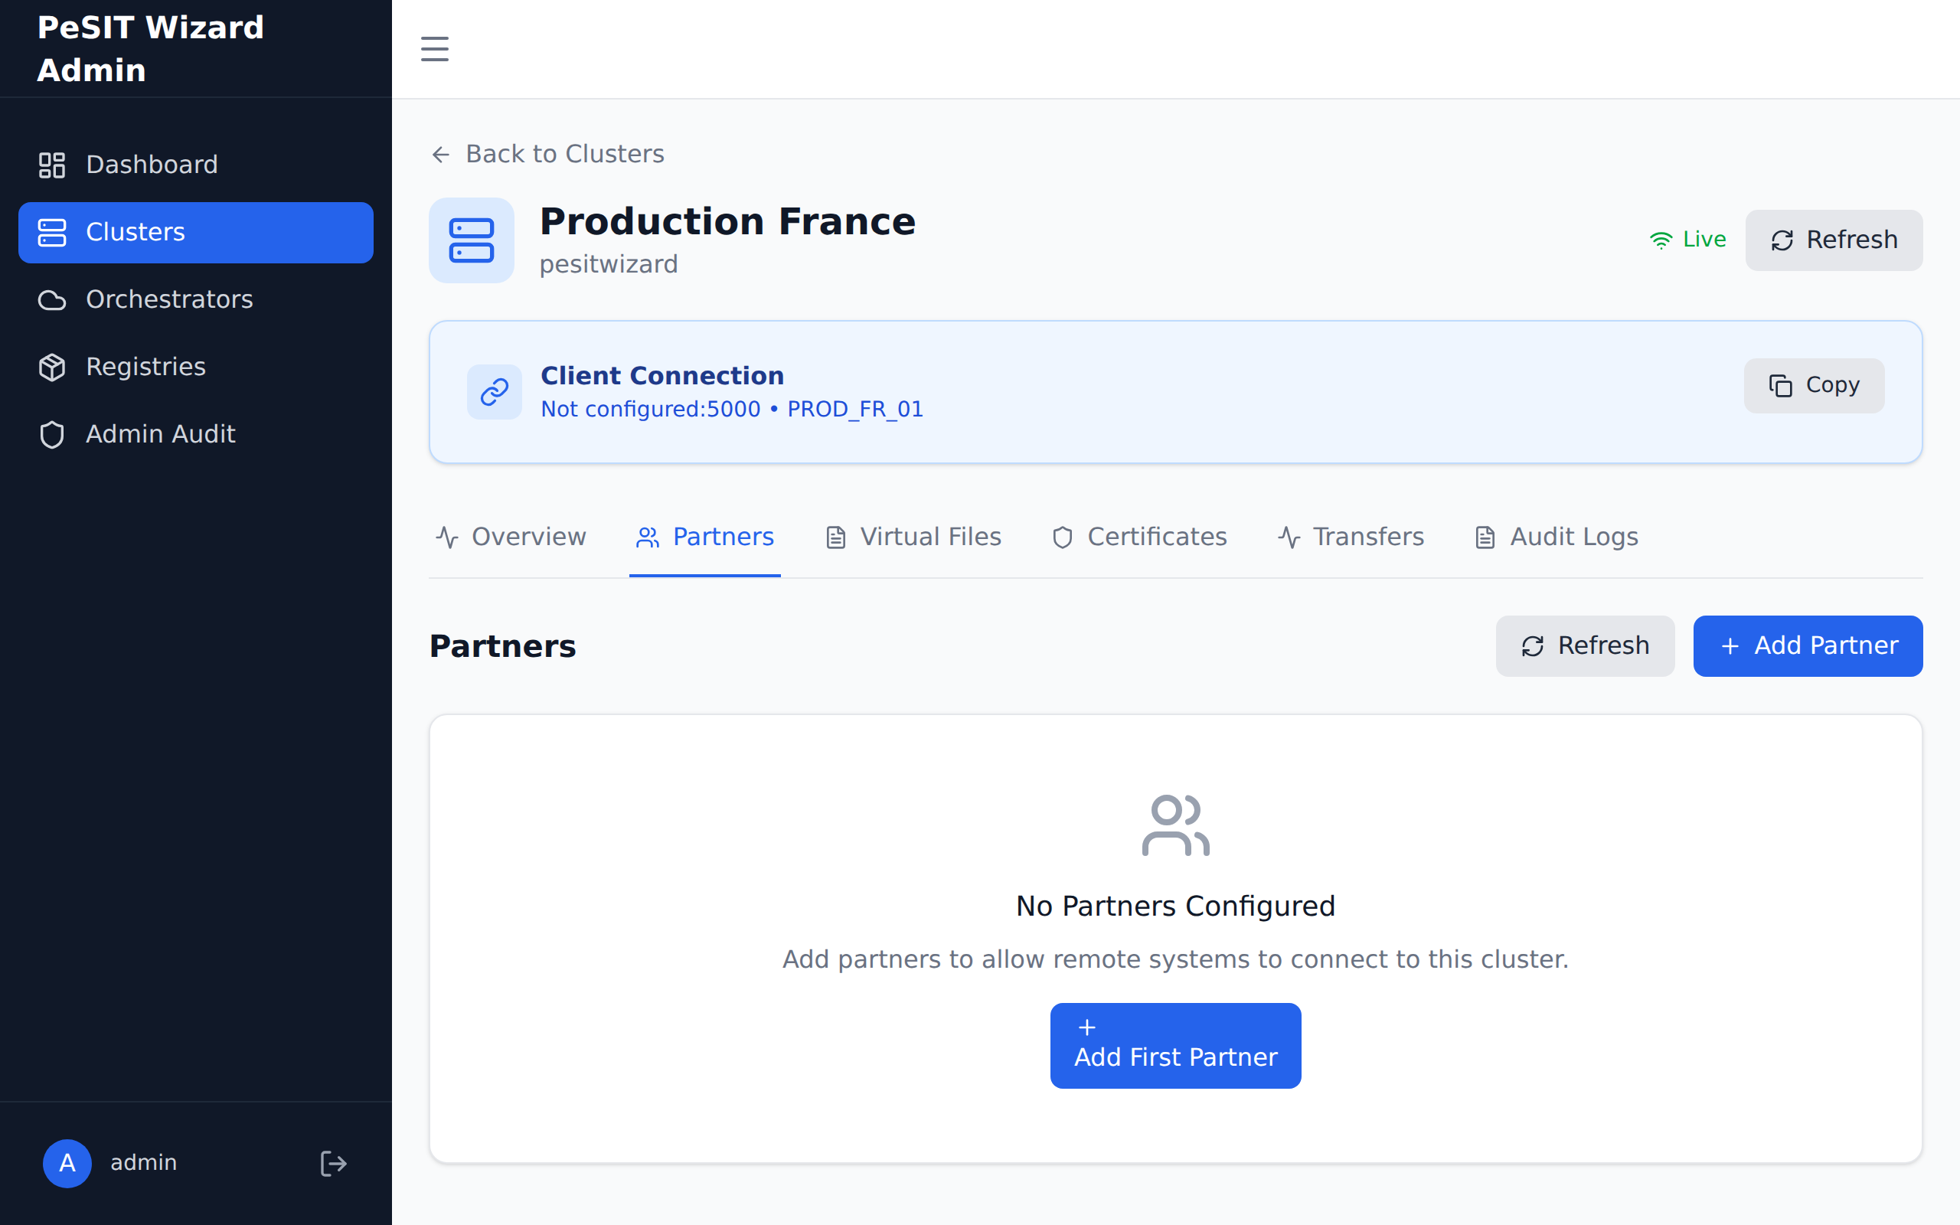Screen dimensions: 1960x1225
Task: Open the Audit Logs tab
Action: pyautogui.click(x=1556, y=537)
